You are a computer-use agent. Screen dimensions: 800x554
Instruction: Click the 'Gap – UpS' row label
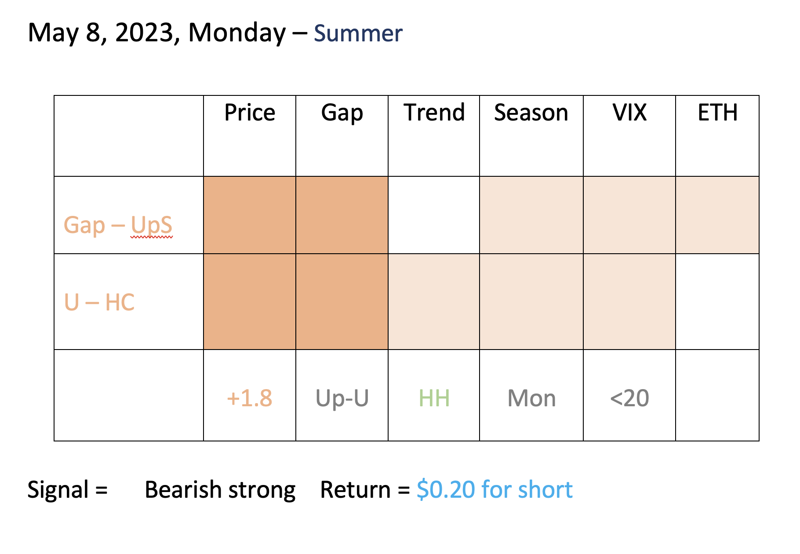pos(118,225)
